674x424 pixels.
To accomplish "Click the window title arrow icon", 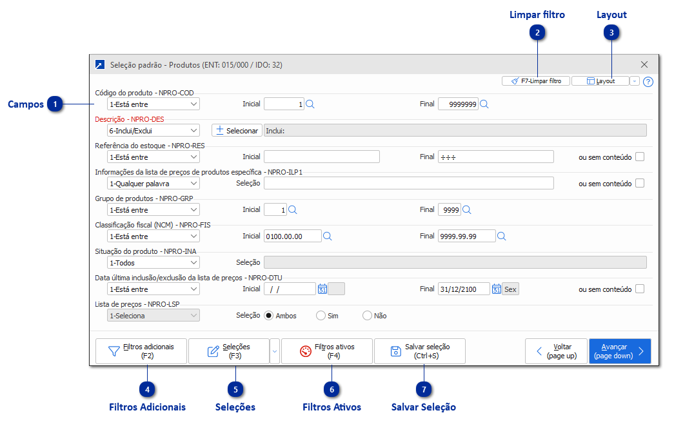I will pyautogui.click(x=100, y=65).
